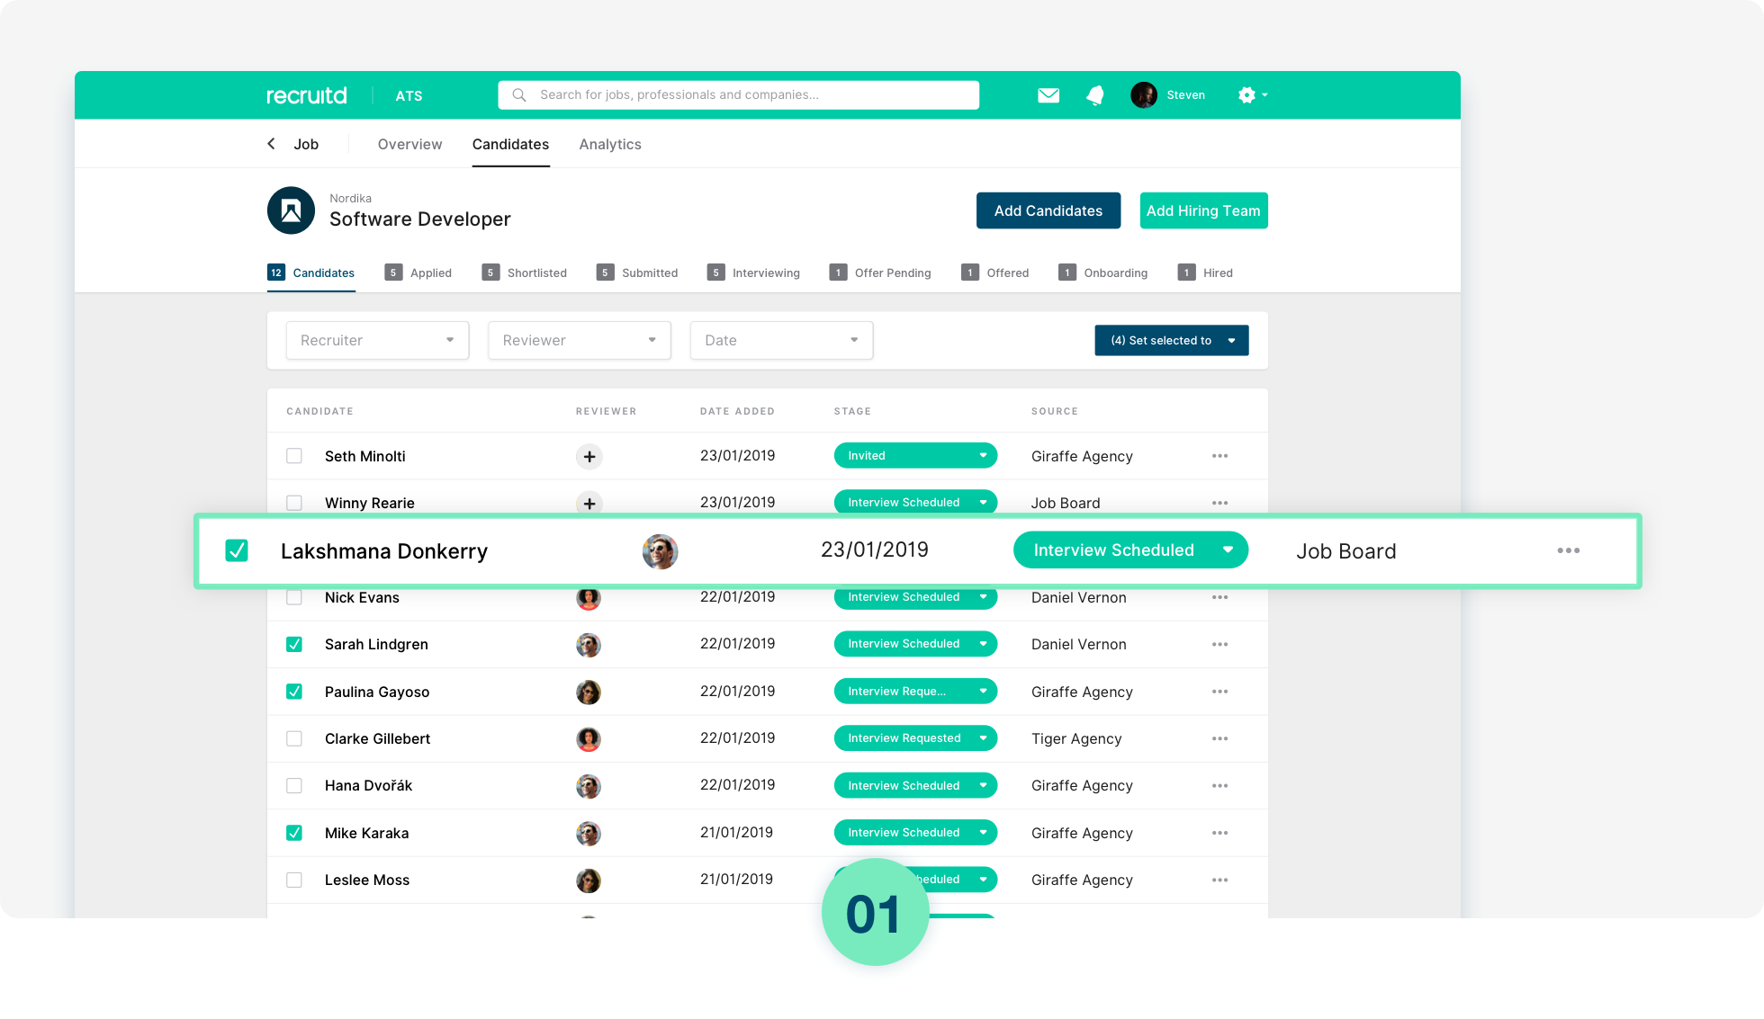Open notifications bell icon

(x=1094, y=95)
